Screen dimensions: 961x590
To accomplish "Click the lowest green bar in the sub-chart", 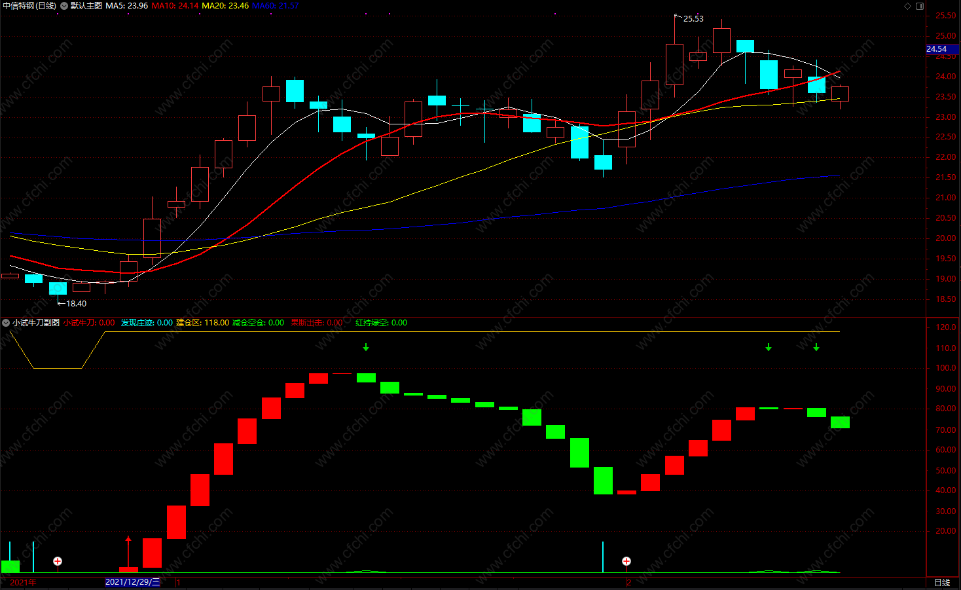I will [10, 566].
